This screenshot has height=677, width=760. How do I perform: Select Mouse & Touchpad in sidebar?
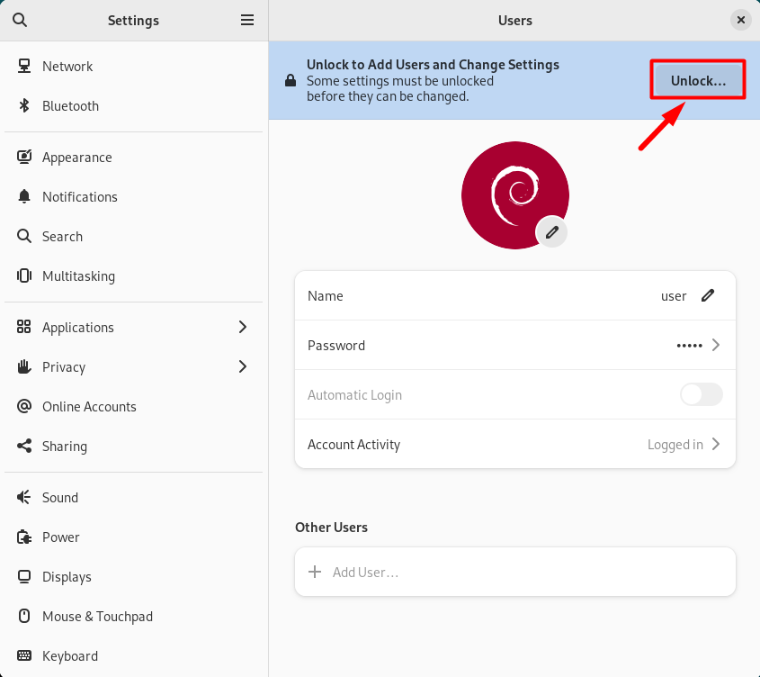point(134,617)
